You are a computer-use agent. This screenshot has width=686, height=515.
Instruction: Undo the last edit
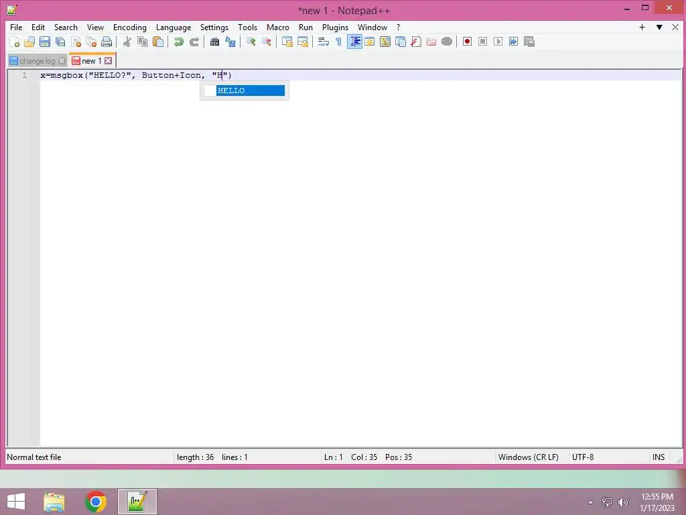tap(178, 42)
